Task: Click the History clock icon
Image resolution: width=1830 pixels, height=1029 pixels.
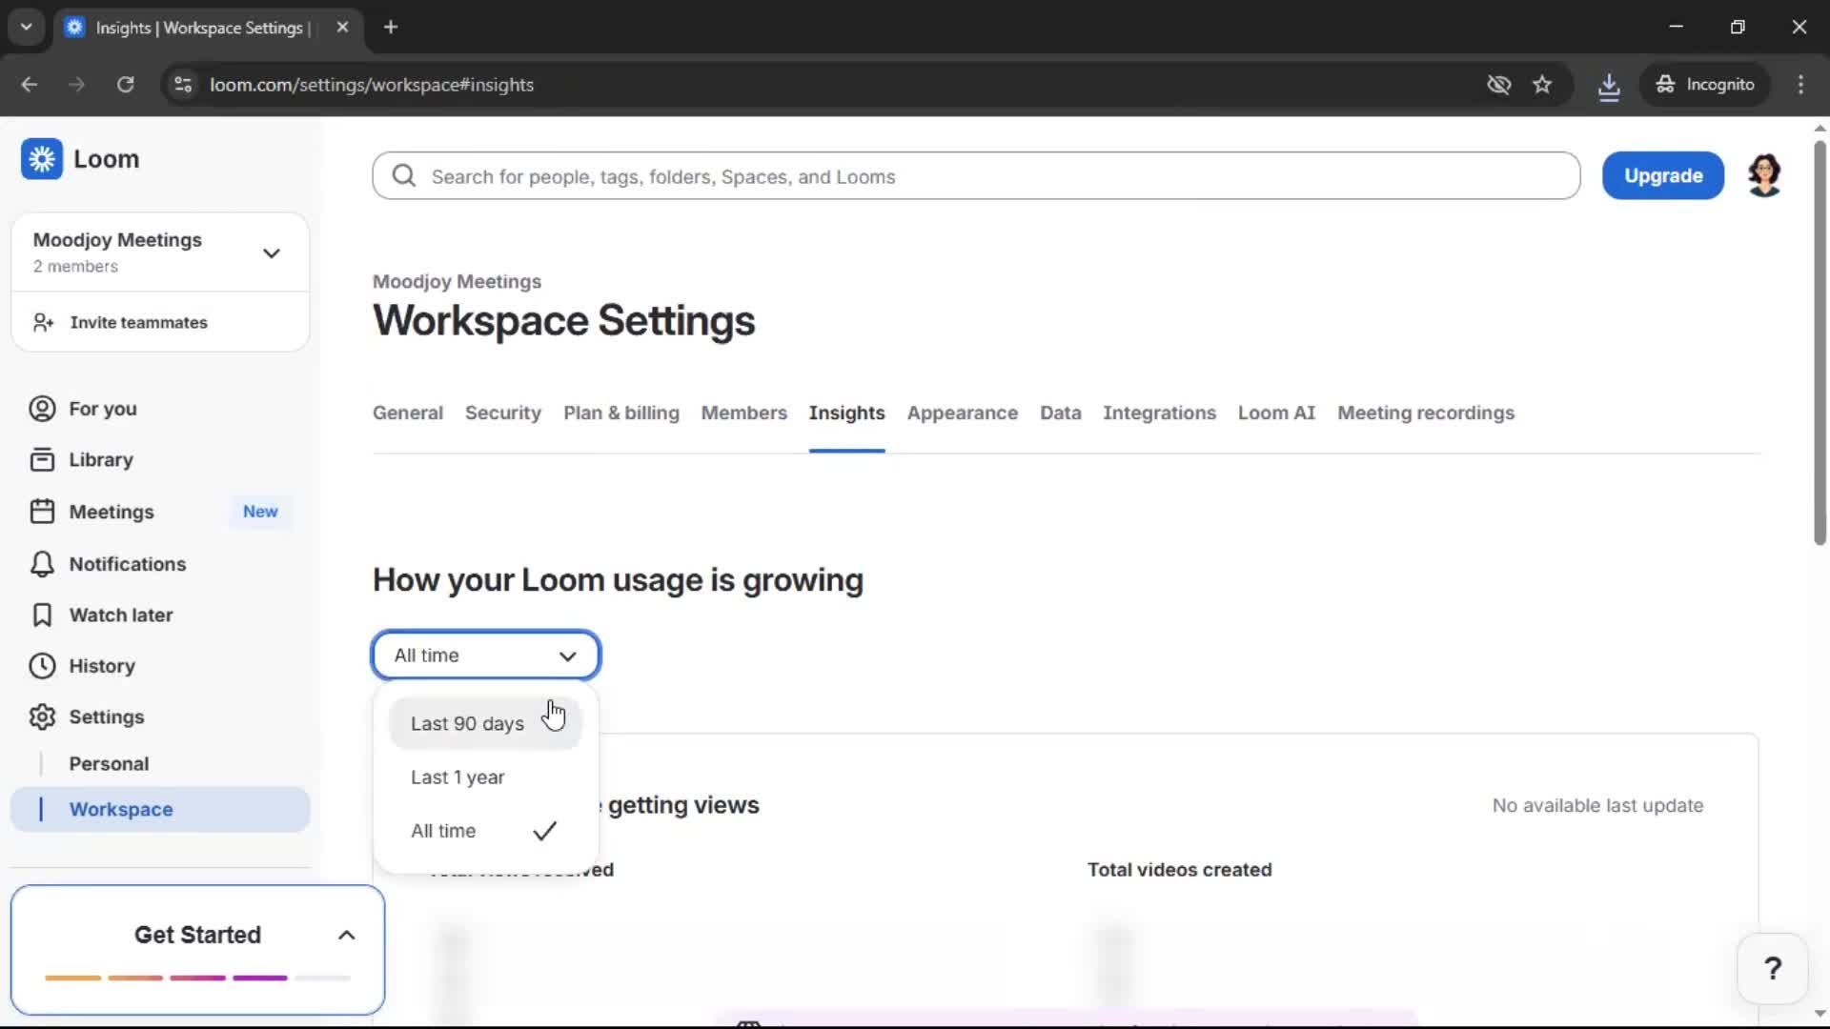Action: click(x=40, y=666)
